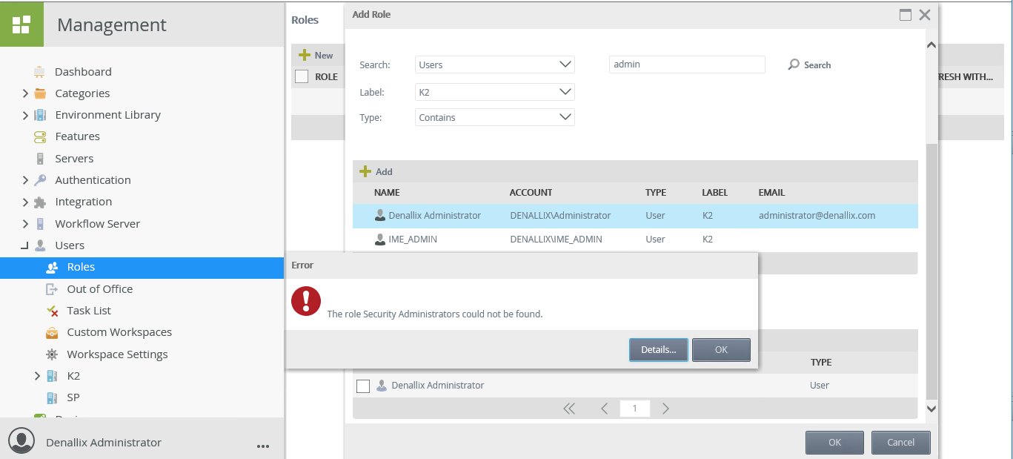Click the Search button text

tap(817, 65)
